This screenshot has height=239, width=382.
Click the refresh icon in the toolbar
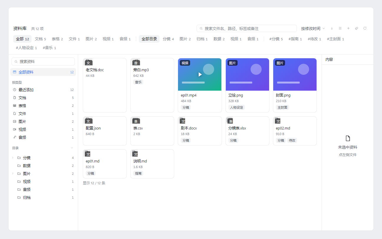[x=365, y=29]
